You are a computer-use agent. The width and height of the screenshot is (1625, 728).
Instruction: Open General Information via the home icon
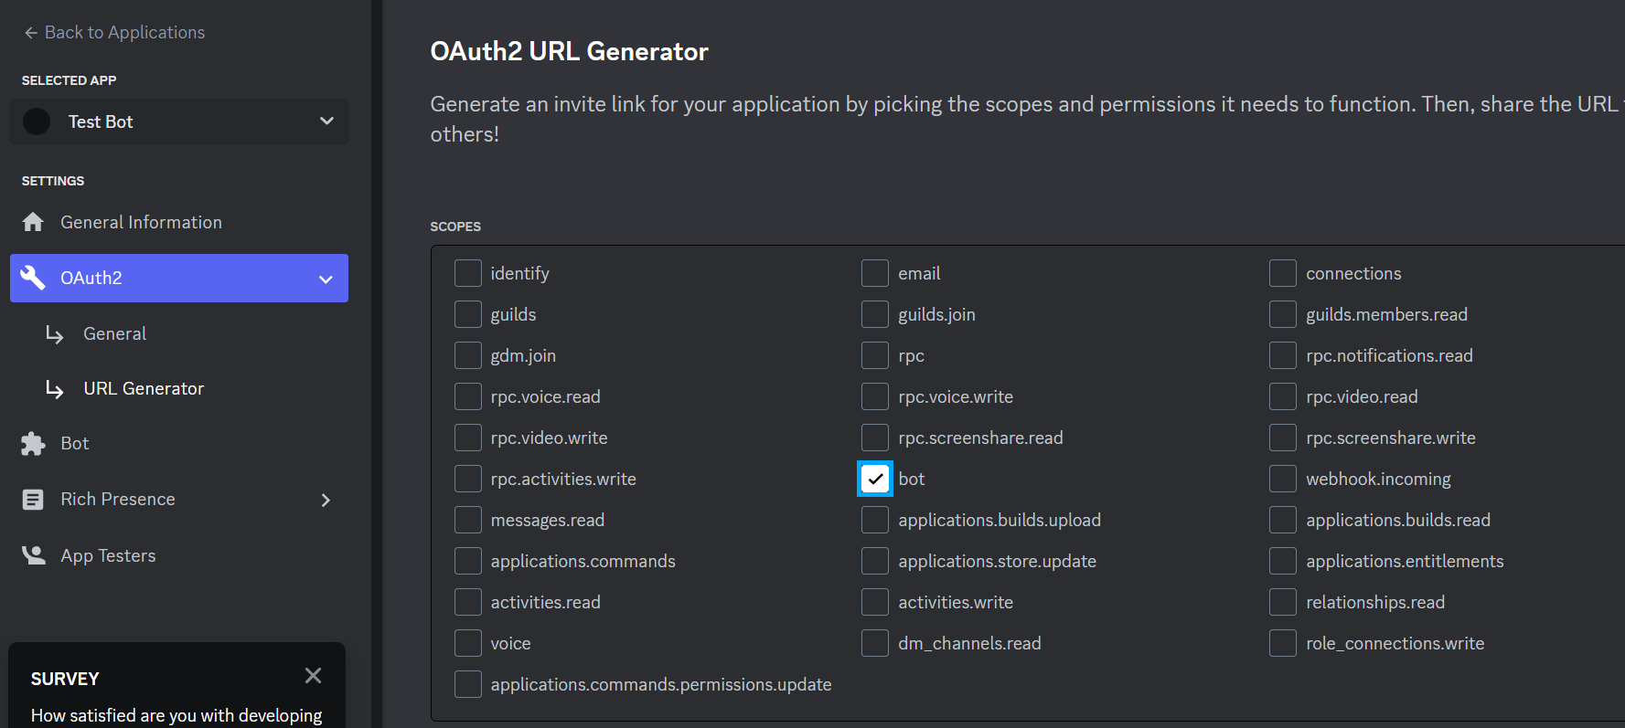[x=33, y=221]
